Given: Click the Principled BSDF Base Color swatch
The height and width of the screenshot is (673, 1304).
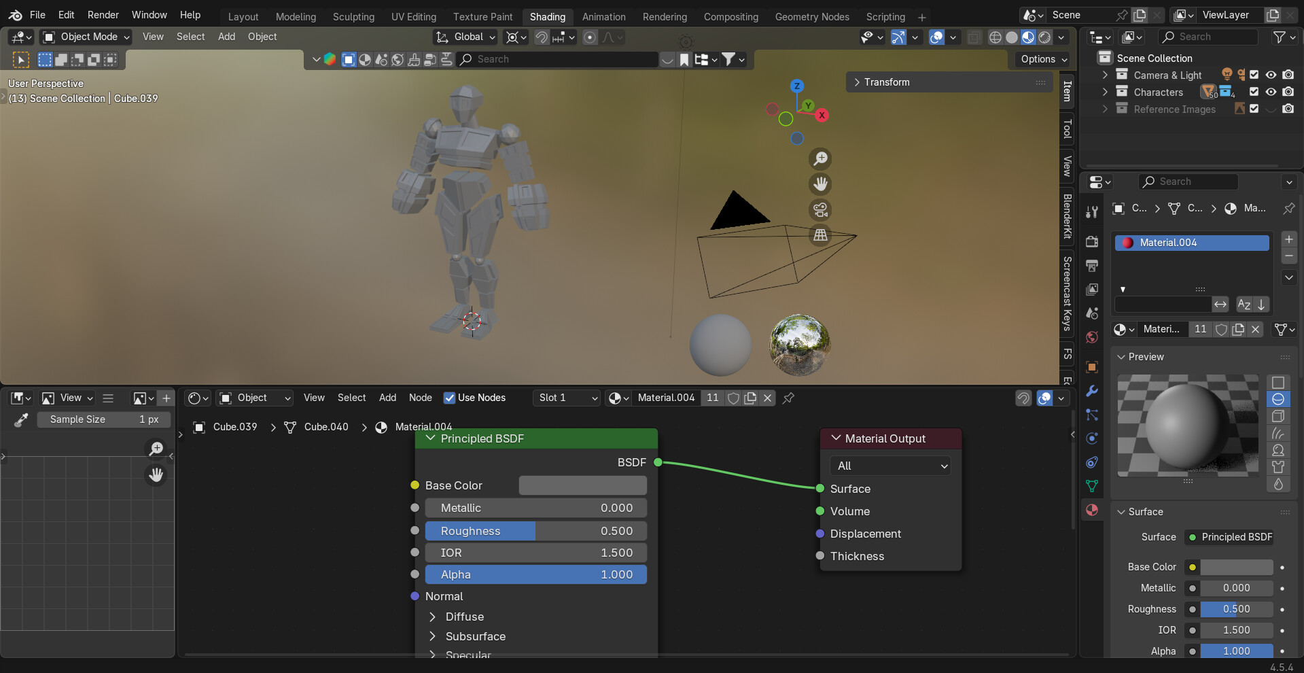Looking at the screenshot, I should click(x=582, y=485).
